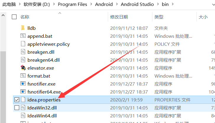Screen dimensions: 215x123
Task: Navigate to Android Studio breadcrumb
Action: tap(137, 4)
